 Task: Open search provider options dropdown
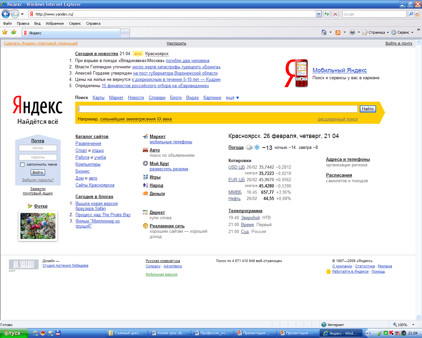(417, 14)
